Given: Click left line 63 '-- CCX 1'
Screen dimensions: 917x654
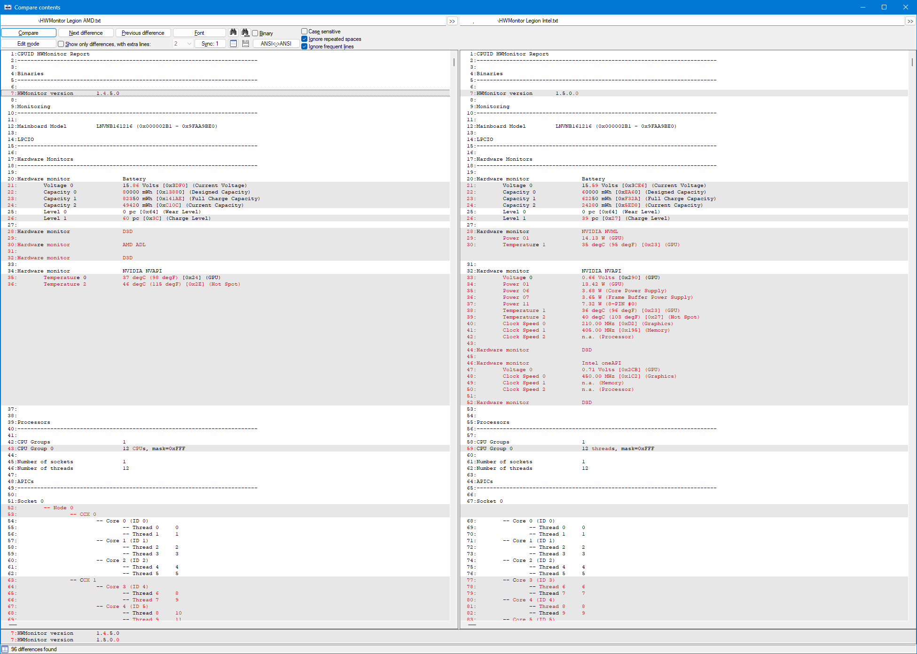Looking at the screenshot, I should [226, 580].
